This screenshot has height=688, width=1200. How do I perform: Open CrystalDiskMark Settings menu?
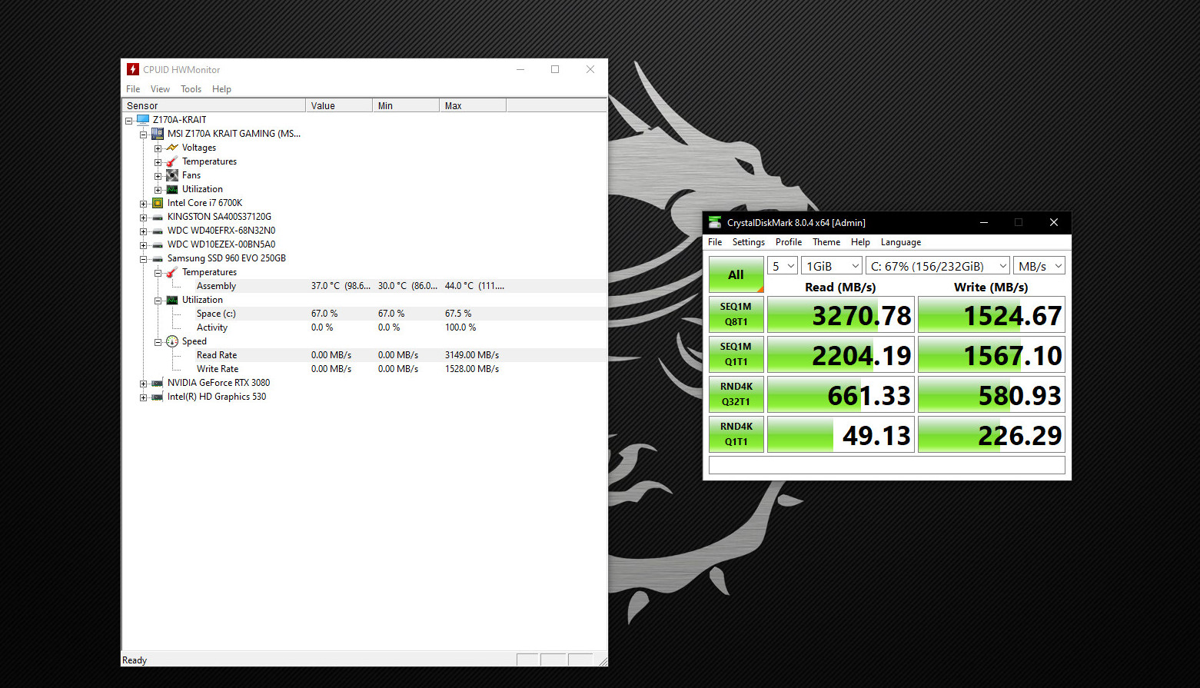pyautogui.click(x=748, y=242)
